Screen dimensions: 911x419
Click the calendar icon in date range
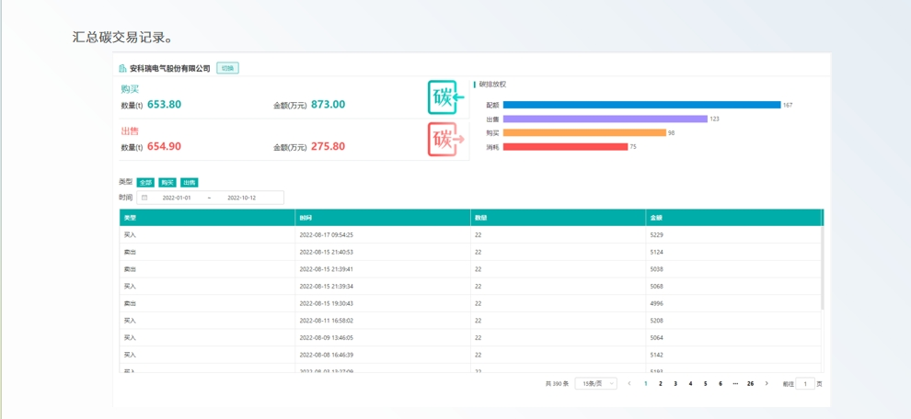pyautogui.click(x=144, y=198)
